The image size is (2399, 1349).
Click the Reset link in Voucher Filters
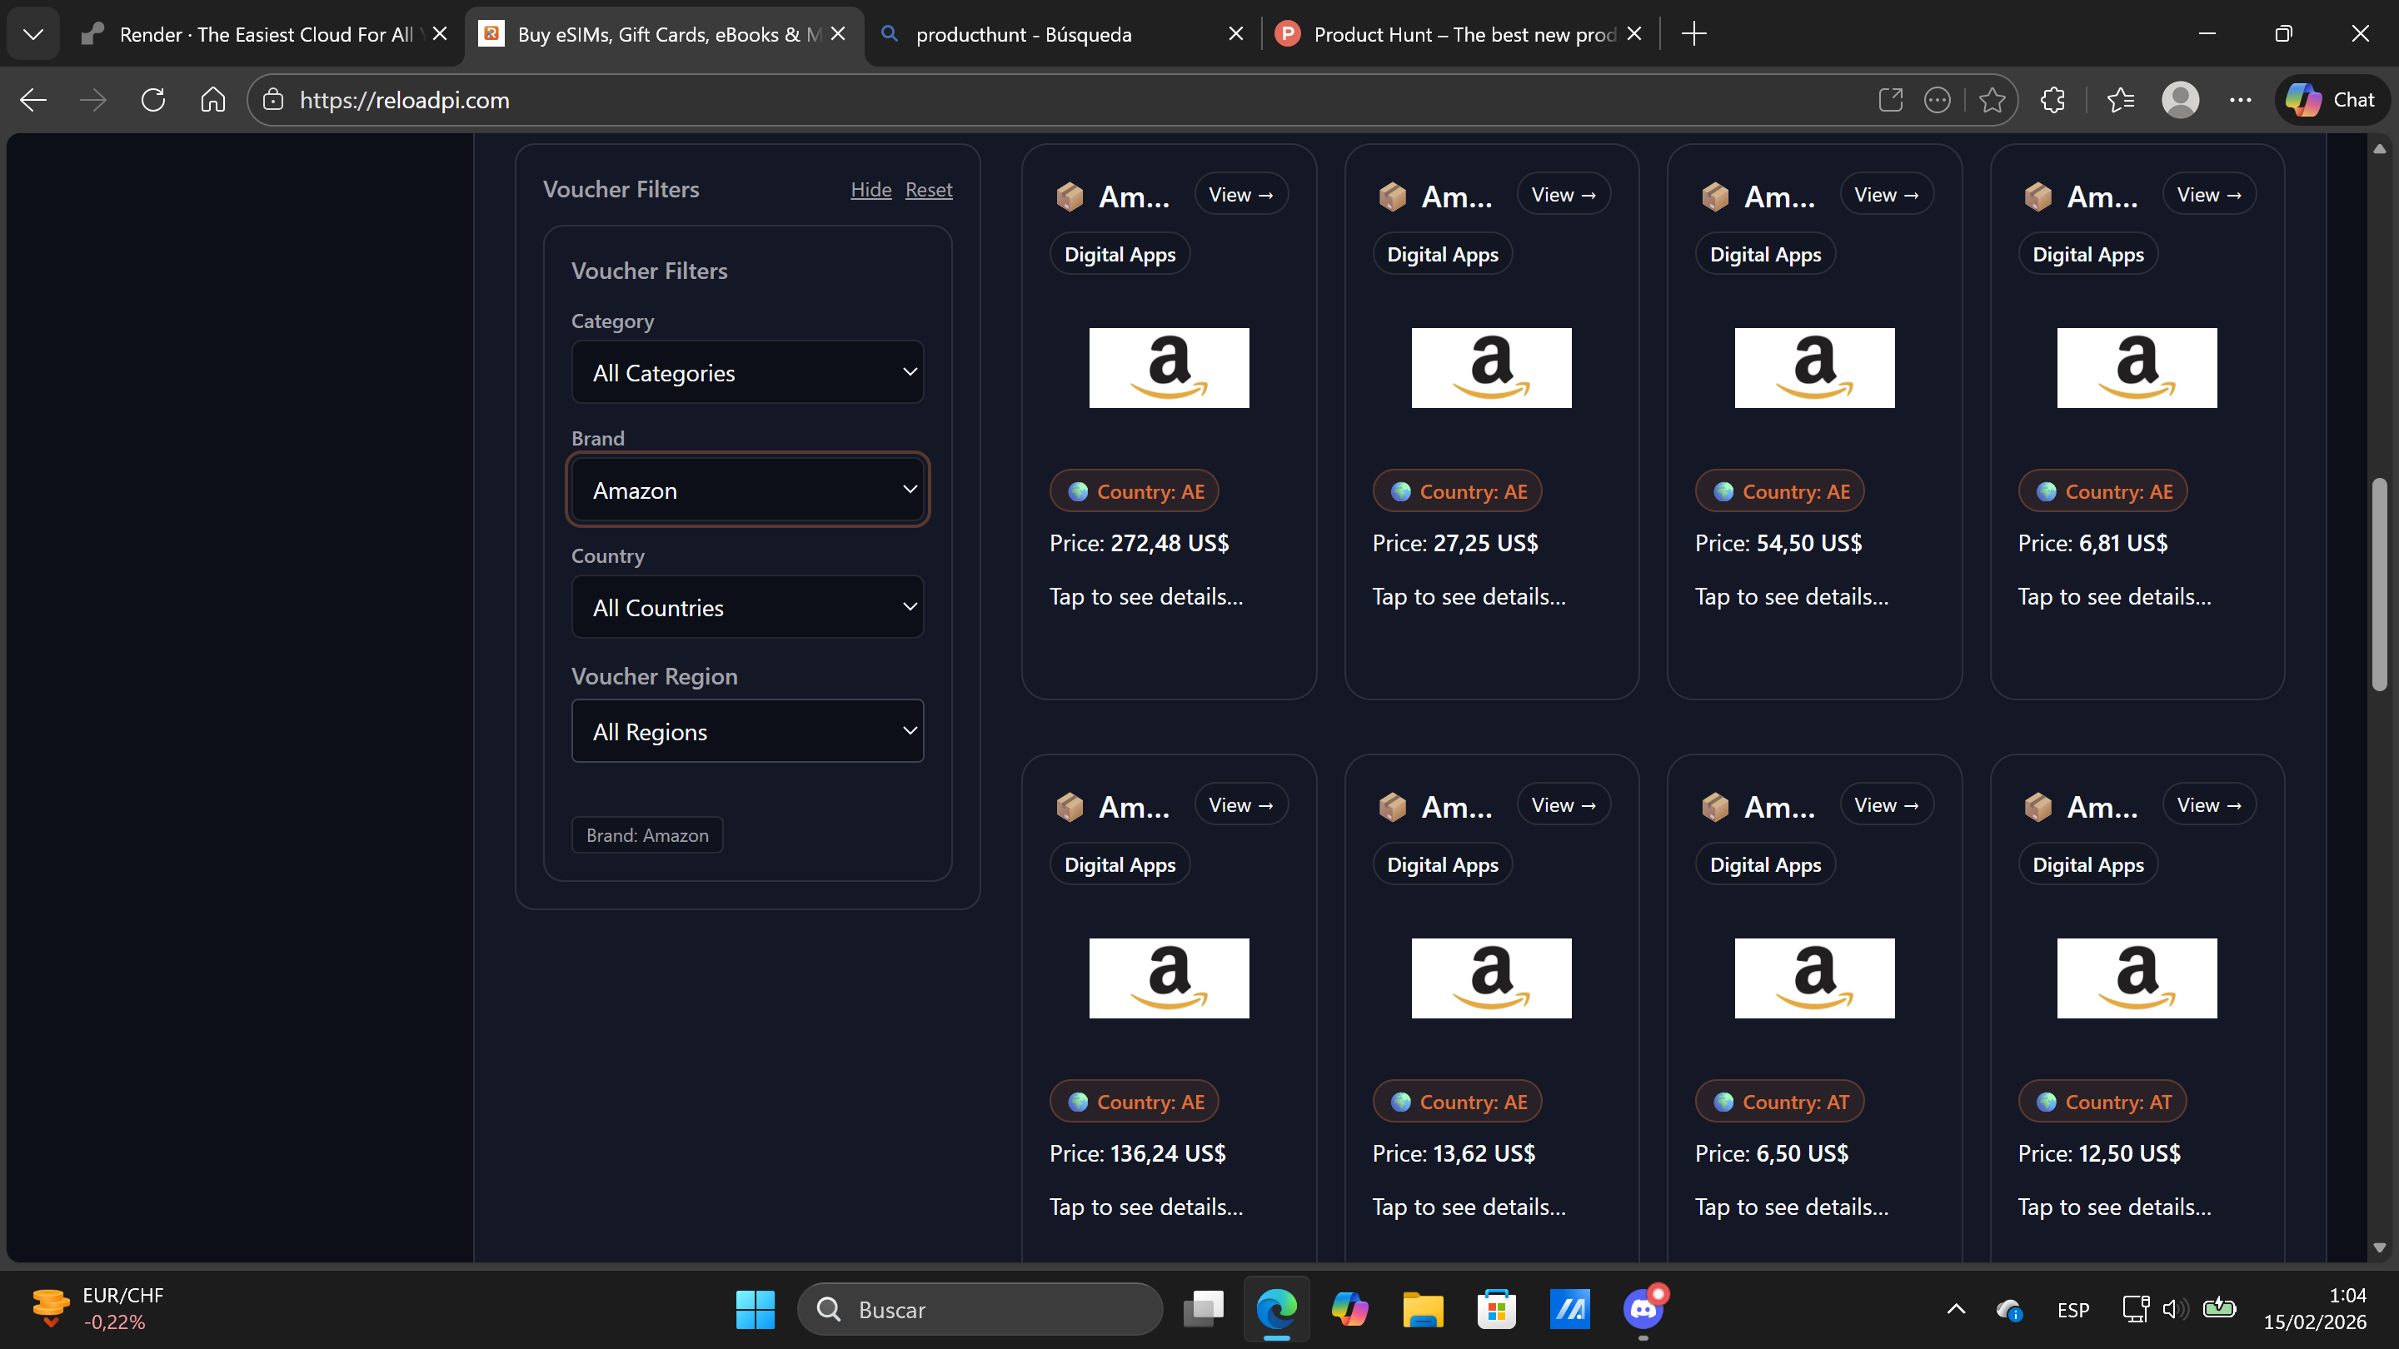point(928,189)
